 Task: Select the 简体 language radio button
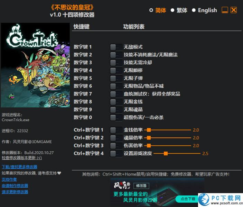(151, 10)
